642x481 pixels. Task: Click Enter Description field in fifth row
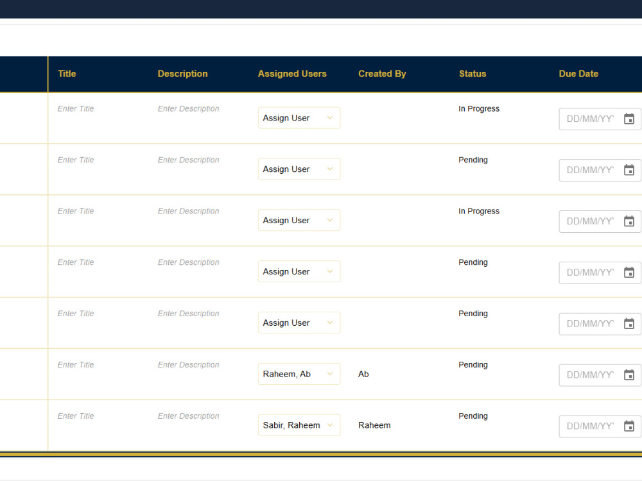tap(188, 314)
